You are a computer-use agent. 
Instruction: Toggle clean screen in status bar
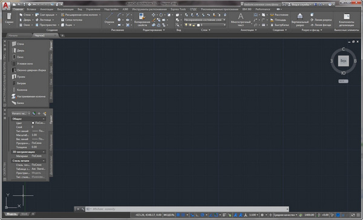[353, 215]
